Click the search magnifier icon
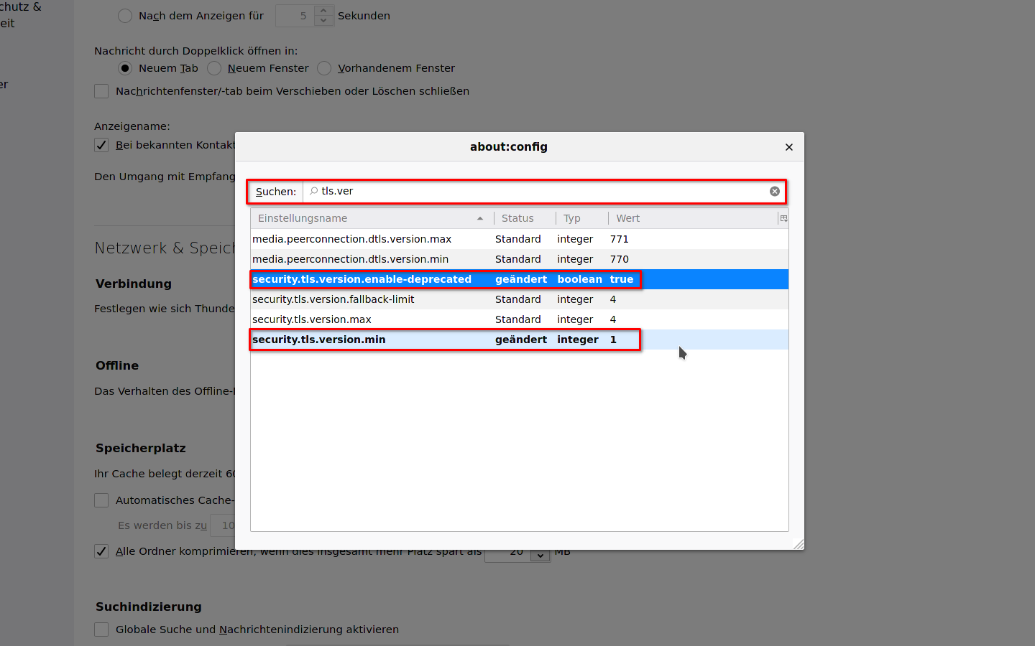 coord(313,191)
